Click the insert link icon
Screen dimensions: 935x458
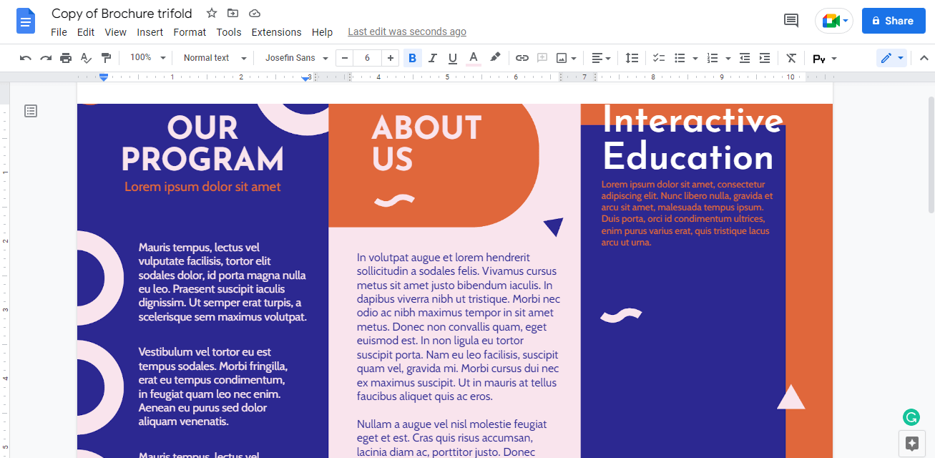(x=522, y=58)
